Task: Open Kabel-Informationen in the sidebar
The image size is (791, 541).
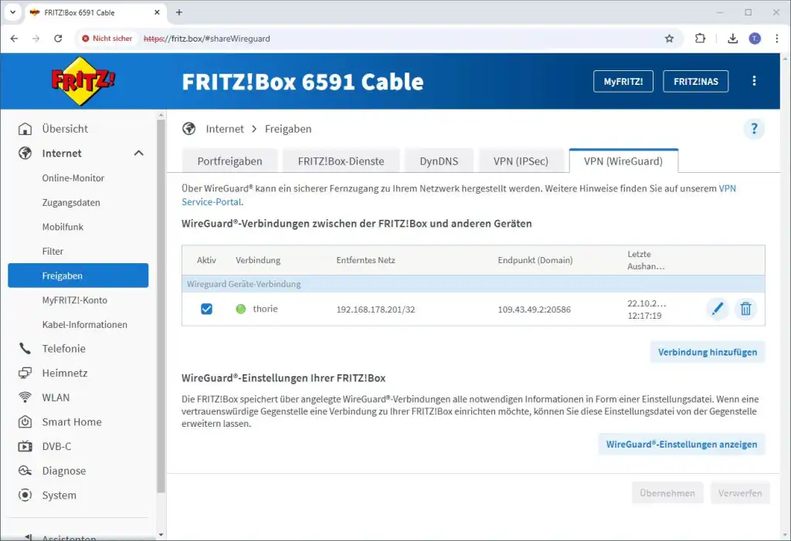Action: coord(84,324)
